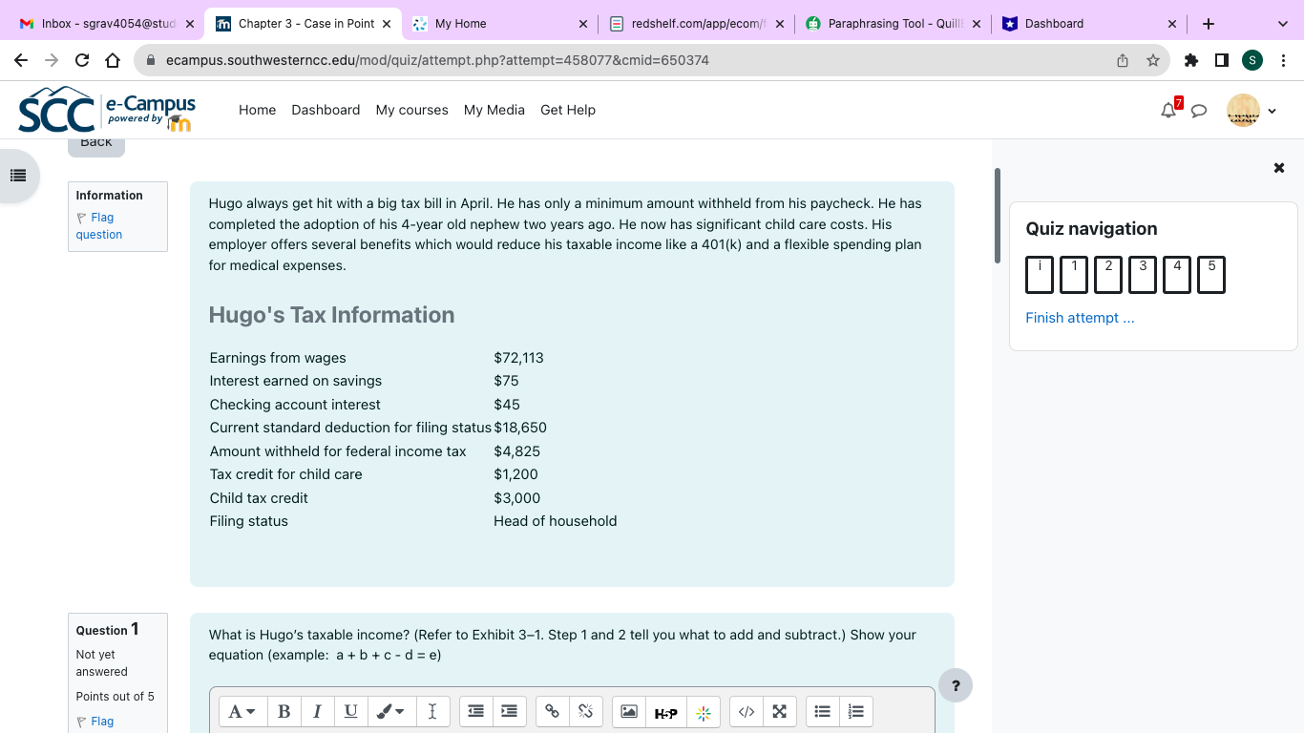Switch to HTML code view
The image size is (1304, 733).
(x=747, y=711)
